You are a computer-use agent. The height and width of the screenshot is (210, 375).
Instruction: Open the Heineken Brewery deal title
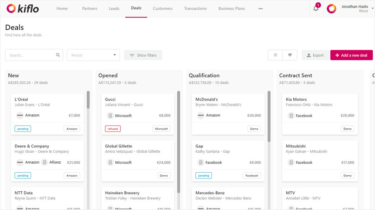tap(122, 192)
